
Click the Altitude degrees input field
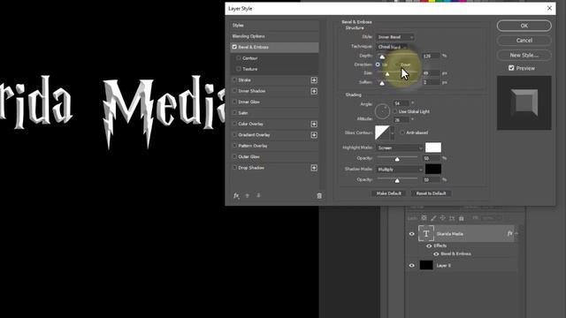[x=402, y=120]
